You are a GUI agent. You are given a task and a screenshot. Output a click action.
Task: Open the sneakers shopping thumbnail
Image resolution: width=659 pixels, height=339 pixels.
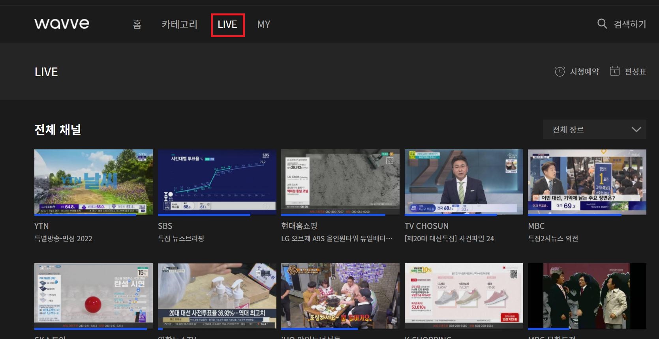pos(464,296)
